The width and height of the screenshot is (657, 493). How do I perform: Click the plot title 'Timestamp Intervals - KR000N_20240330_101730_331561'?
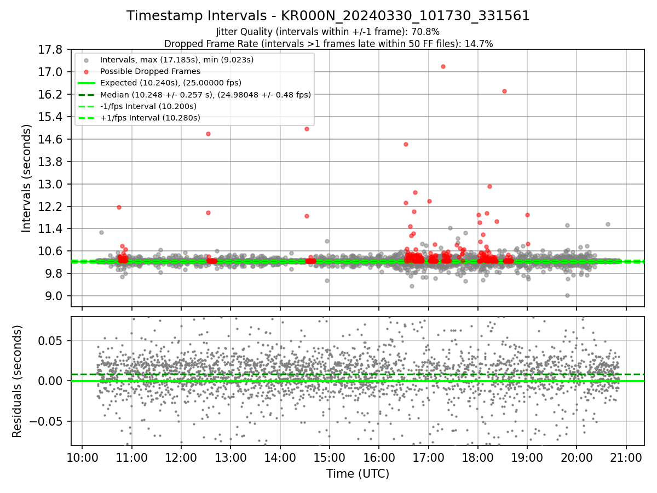[x=328, y=16]
